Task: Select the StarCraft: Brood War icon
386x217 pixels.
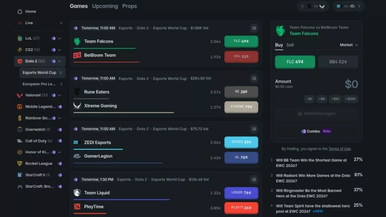Action: point(20,186)
